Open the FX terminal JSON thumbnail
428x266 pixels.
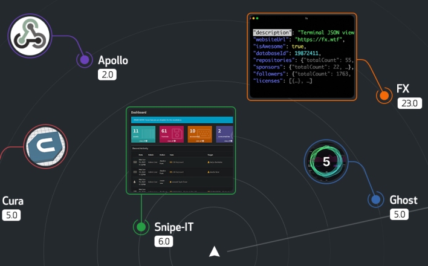click(302, 57)
